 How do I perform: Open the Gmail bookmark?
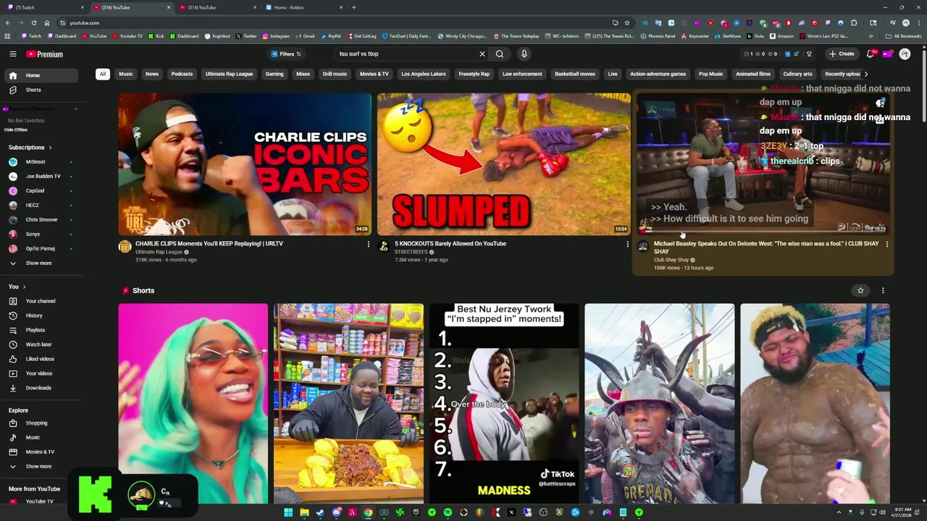click(305, 36)
